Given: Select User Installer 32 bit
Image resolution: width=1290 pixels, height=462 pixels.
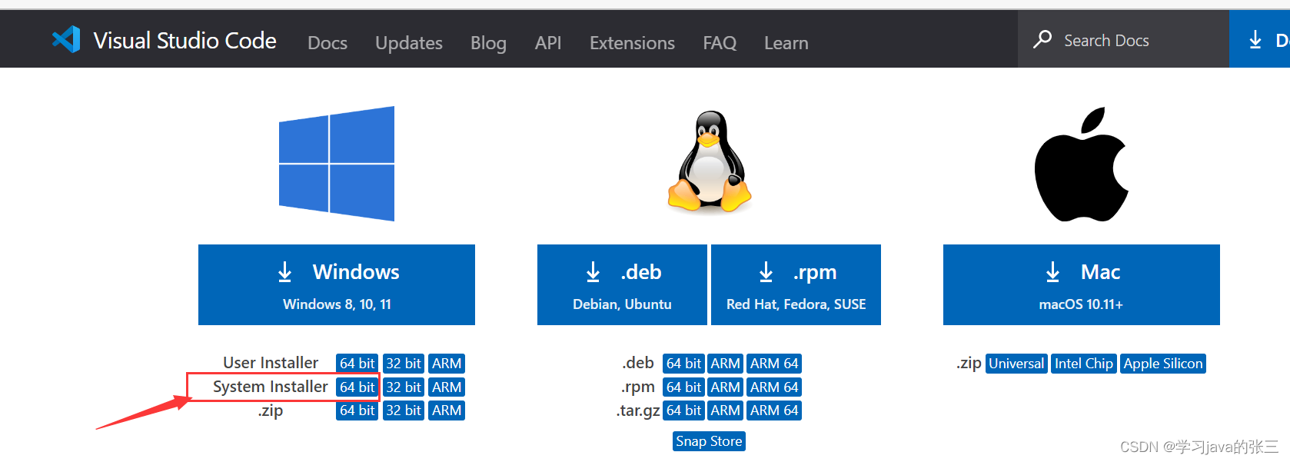Looking at the screenshot, I should click(x=404, y=364).
